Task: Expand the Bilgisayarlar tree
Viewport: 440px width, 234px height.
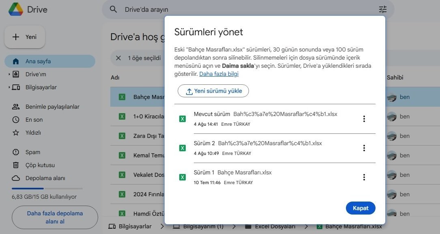Action: click(x=9, y=87)
